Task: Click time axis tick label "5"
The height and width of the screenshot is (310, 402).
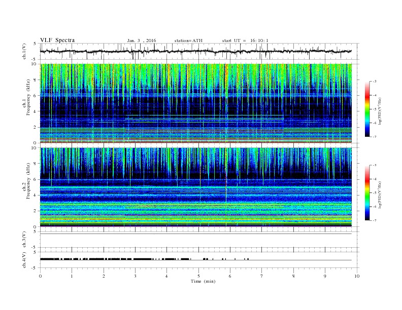Action: pyautogui.click(x=198, y=276)
